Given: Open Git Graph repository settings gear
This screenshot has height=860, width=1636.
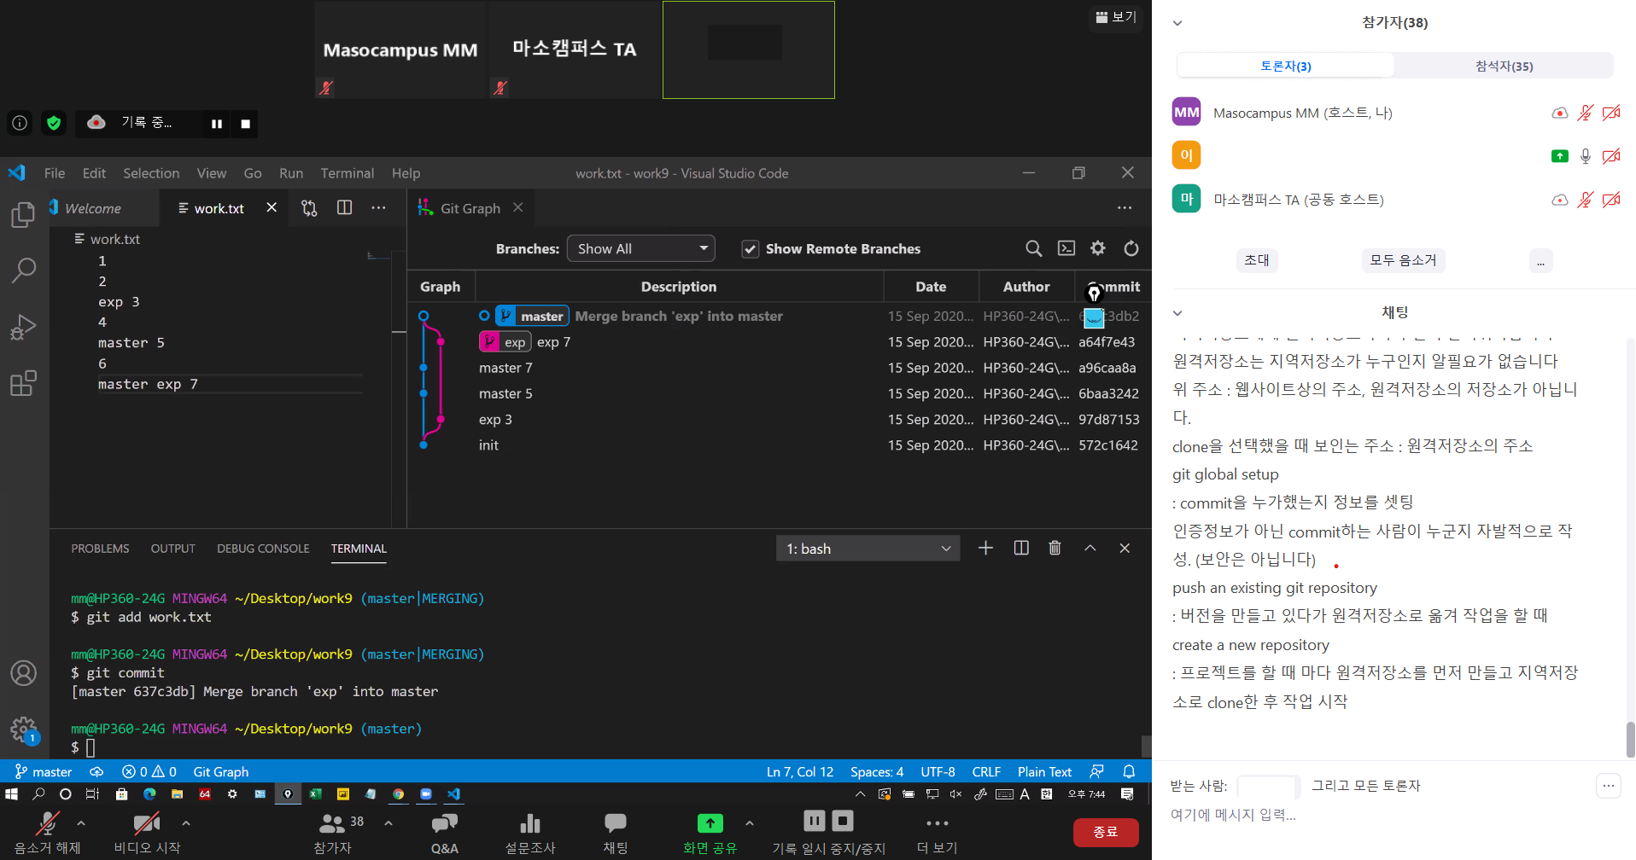Looking at the screenshot, I should [1098, 248].
